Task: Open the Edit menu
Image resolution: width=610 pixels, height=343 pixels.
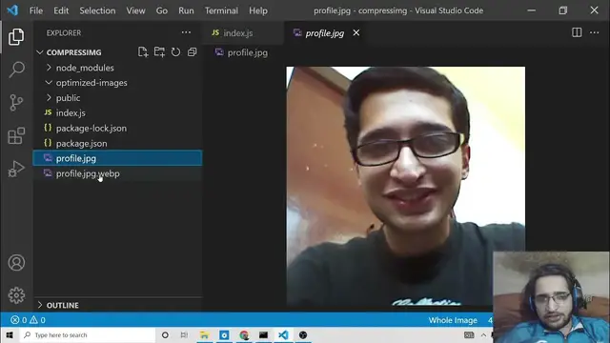Action: coord(61,10)
